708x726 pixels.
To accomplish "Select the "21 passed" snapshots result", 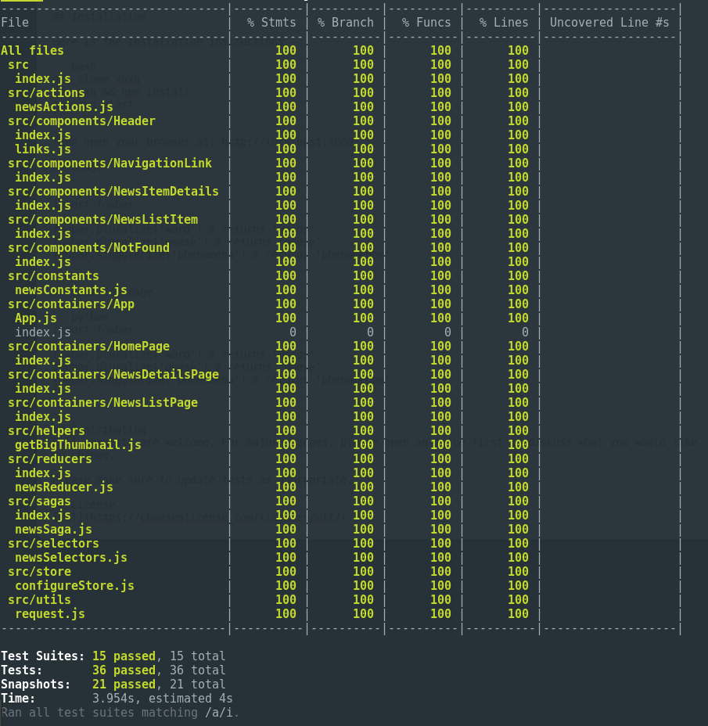I will (124, 685).
